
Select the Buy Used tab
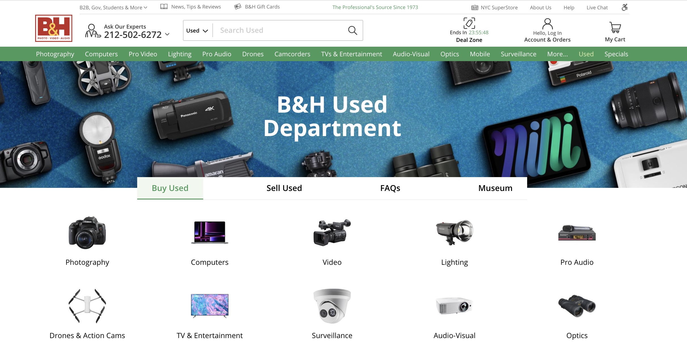170,188
